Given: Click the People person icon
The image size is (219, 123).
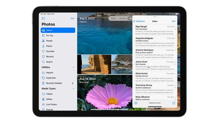Looking at the screenshot, I should pyautogui.click(x=43, y=41).
